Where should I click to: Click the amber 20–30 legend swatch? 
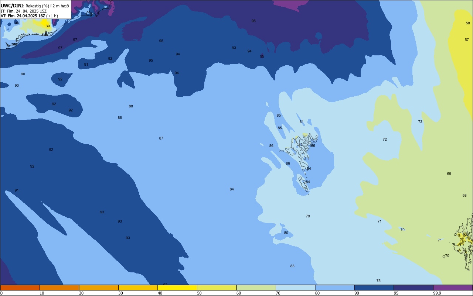(99, 288)
